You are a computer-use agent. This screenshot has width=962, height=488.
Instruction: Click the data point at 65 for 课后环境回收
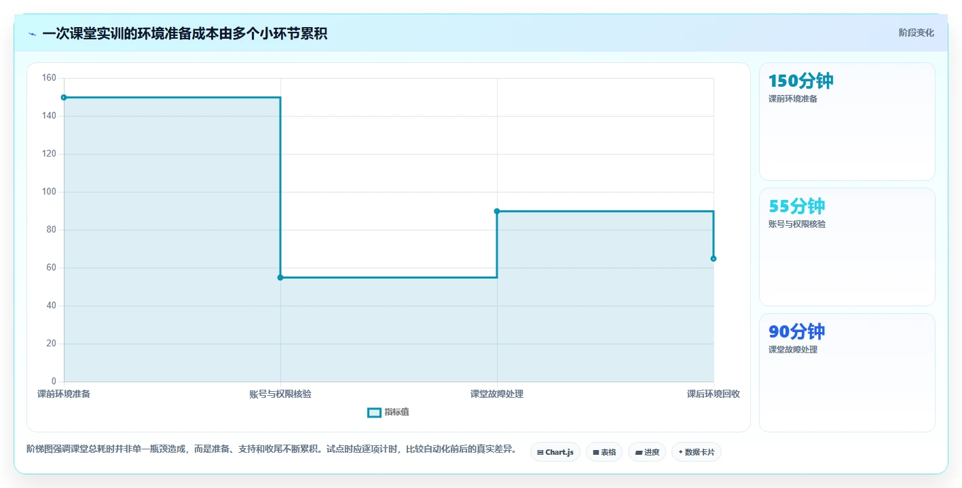(x=714, y=259)
